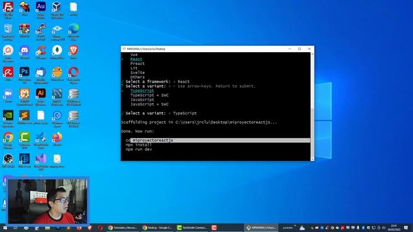Launch the MySQL Workbench shortcut
The height and width of the screenshot is (232, 413).
point(57,93)
